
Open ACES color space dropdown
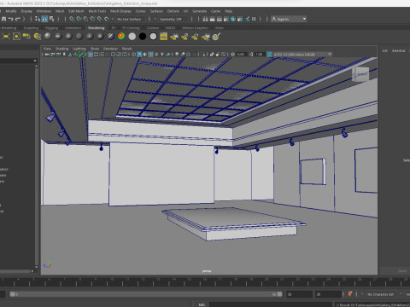pyautogui.click(x=302, y=55)
